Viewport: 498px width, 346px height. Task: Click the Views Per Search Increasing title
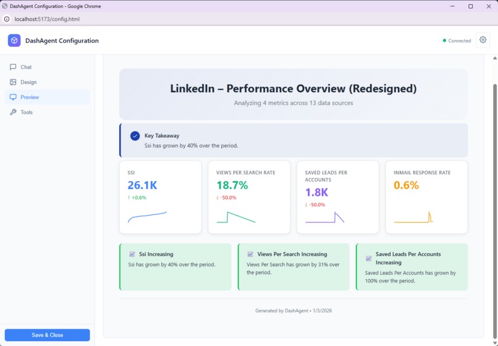click(x=292, y=254)
